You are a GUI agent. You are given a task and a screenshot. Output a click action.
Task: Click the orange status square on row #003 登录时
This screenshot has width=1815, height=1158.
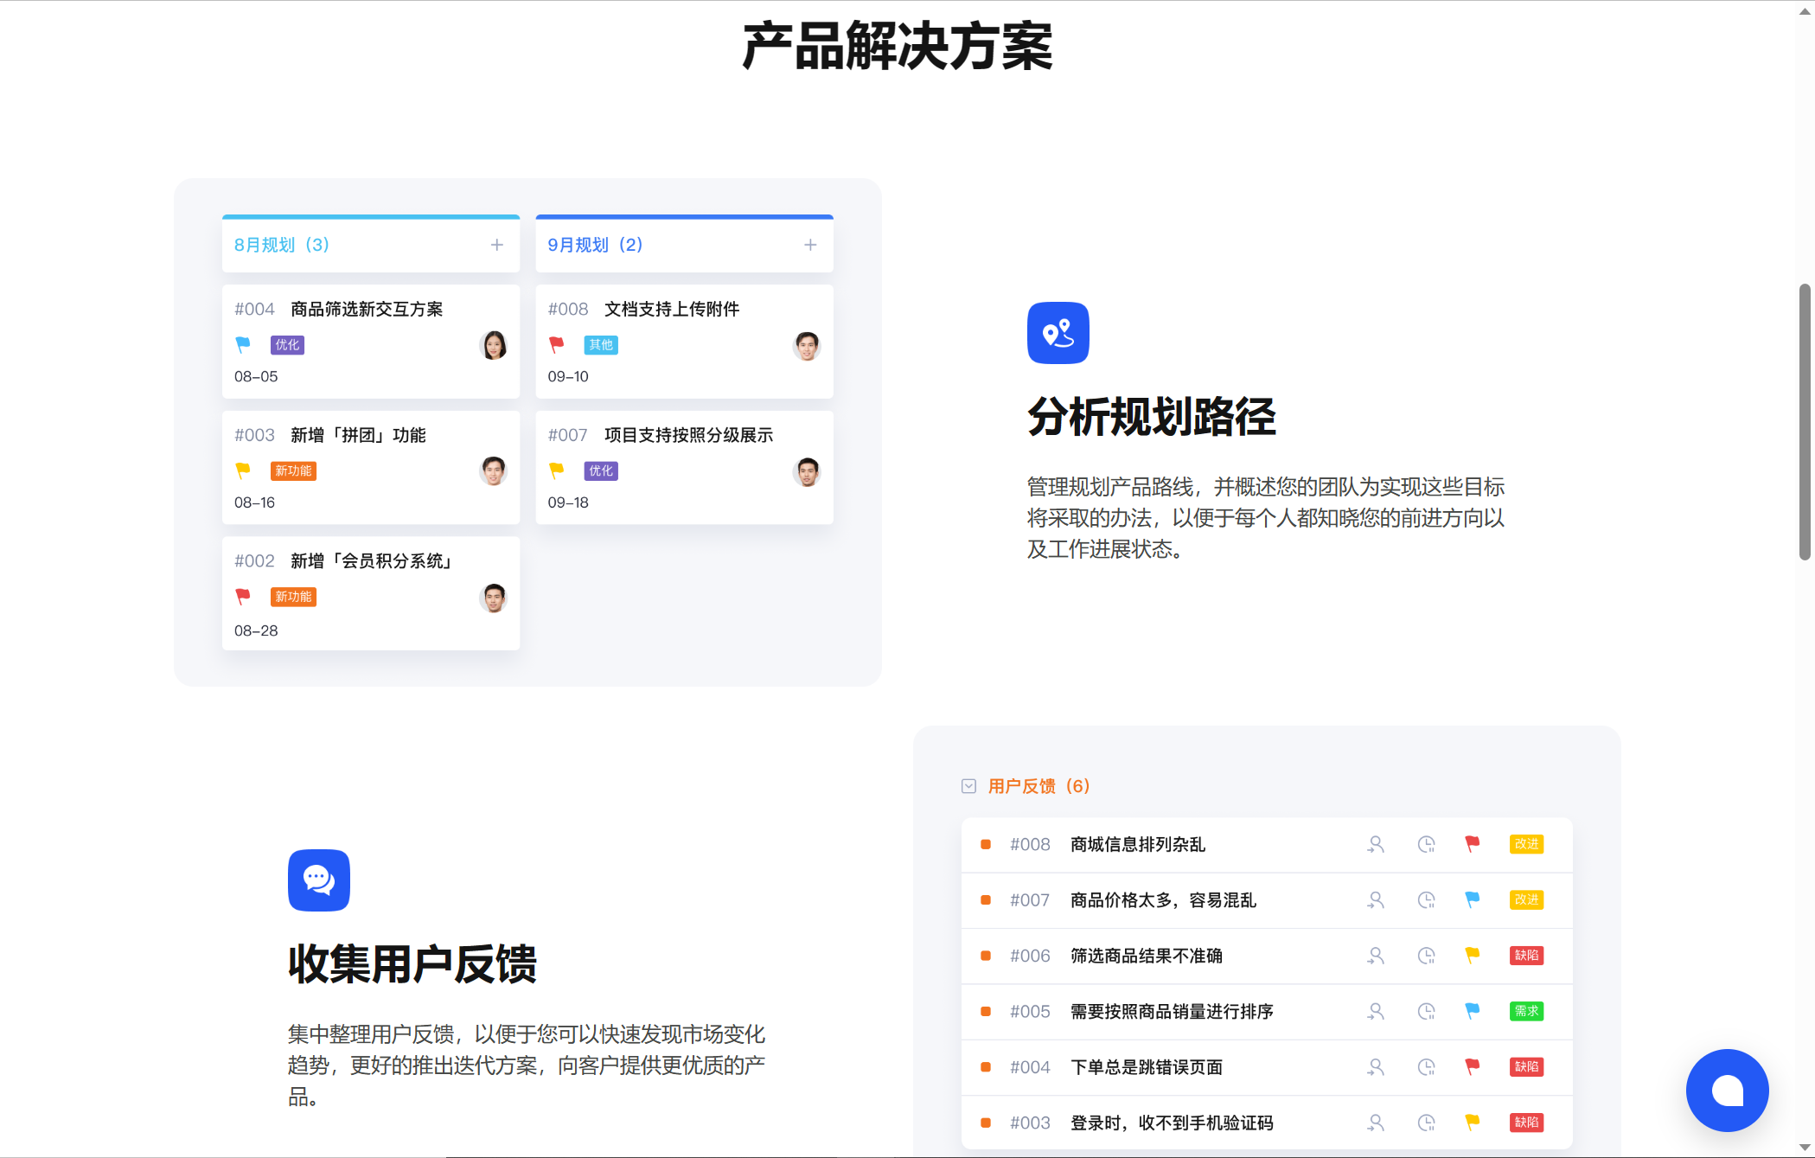(x=985, y=1123)
